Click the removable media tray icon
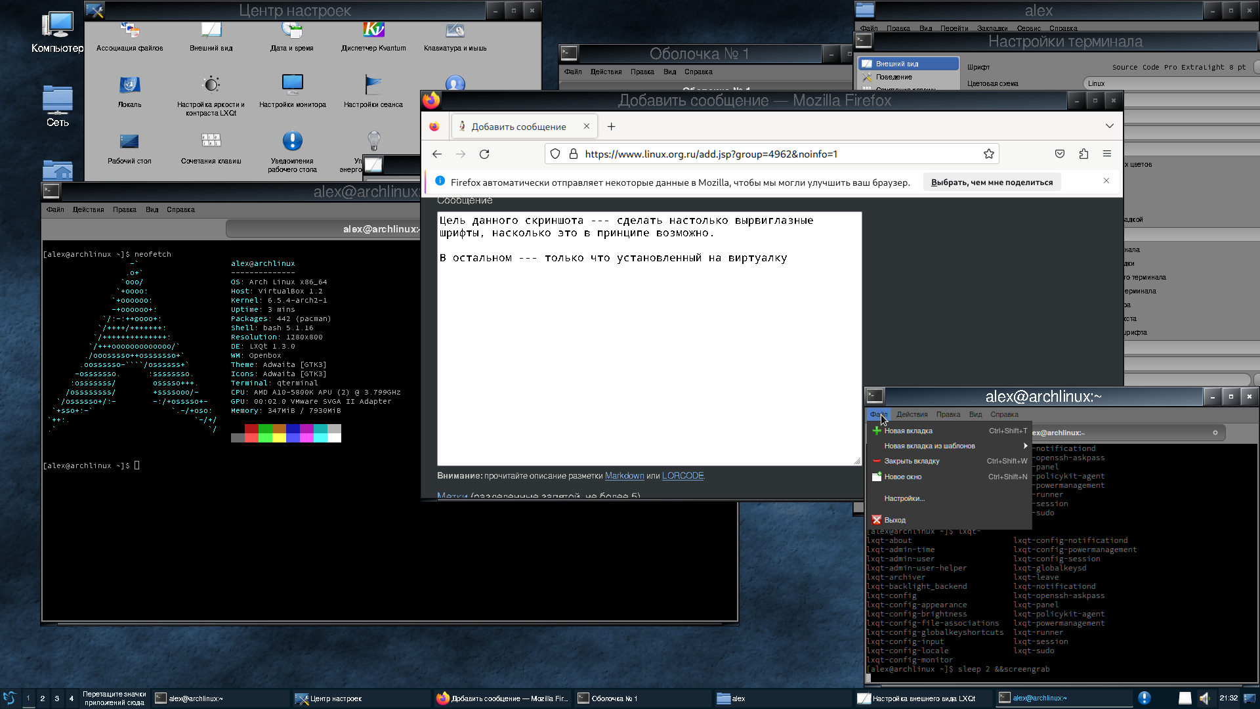1260x709 pixels. 1185,698
